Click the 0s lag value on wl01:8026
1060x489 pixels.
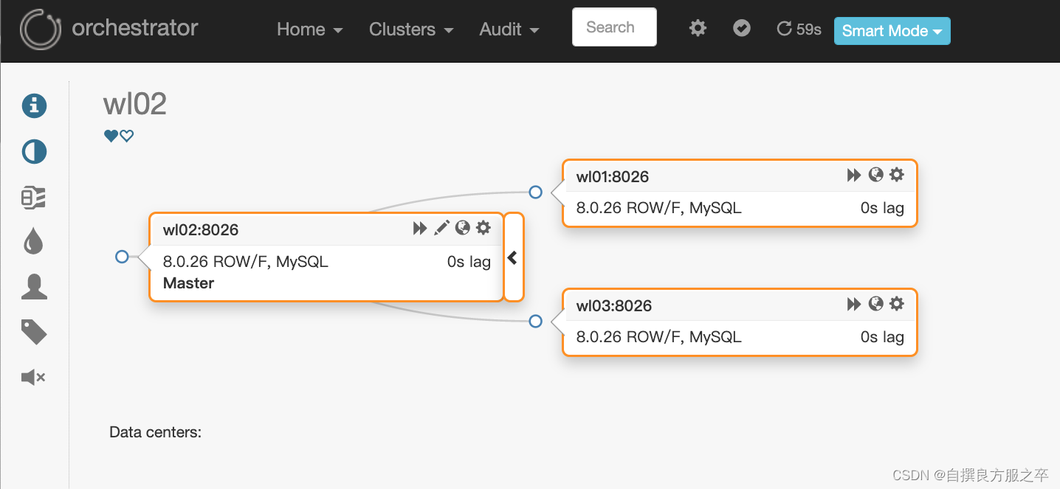coord(882,208)
